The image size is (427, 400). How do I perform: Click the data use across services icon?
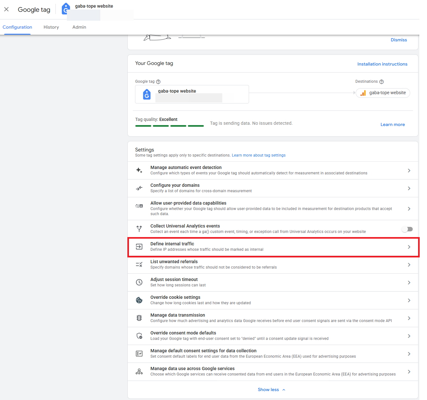pos(139,371)
